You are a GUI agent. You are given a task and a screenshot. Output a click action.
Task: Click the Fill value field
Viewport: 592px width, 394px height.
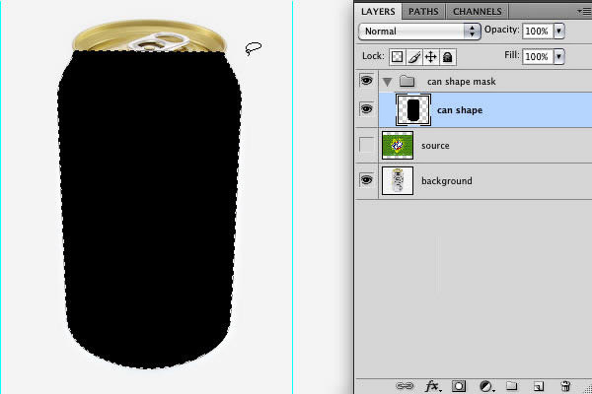(x=538, y=56)
